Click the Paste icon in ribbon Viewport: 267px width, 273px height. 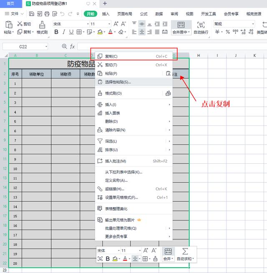point(9,25)
